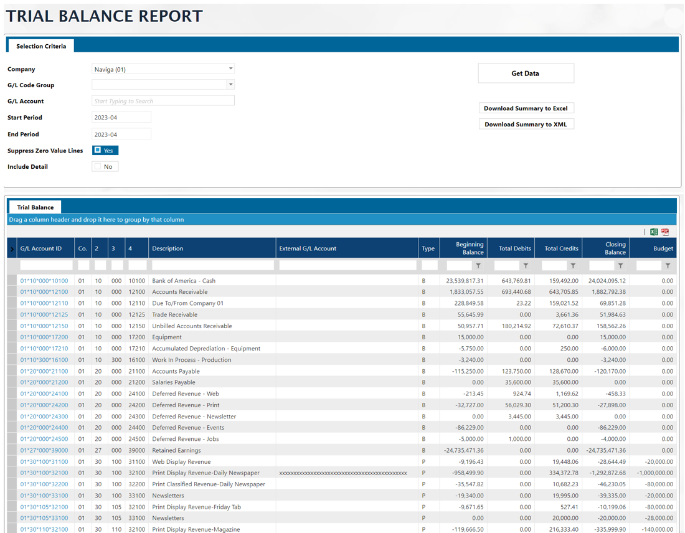The image size is (685, 533).
Task: Expand grid column chooser arrow in header
Action: pos(12,249)
